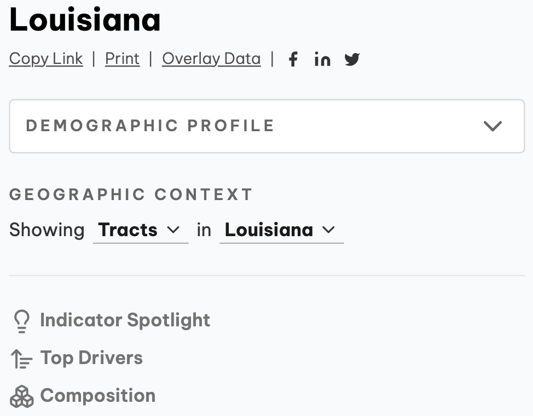The image size is (533, 416).
Task: Open the Louisiana region dropdown
Action: [x=281, y=230]
